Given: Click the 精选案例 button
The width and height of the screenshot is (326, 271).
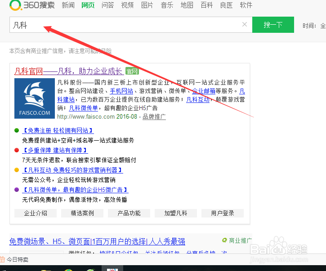Looking at the screenshot, I should pyautogui.click(x=82, y=213).
